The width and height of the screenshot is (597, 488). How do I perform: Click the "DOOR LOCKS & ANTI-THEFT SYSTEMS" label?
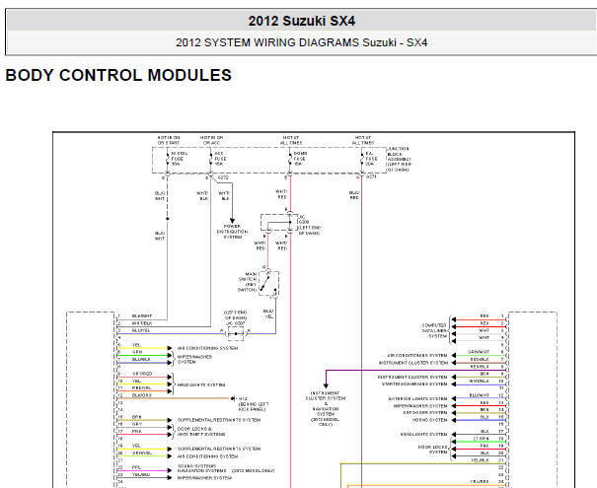(201, 432)
